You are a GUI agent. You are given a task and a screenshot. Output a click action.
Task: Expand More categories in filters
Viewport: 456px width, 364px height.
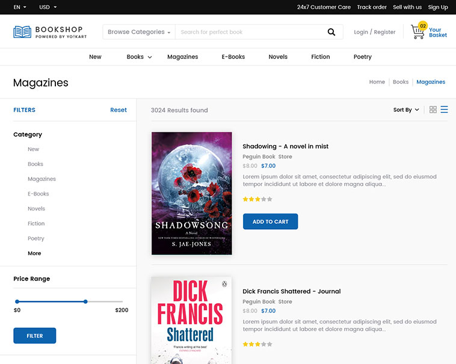pyautogui.click(x=34, y=253)
